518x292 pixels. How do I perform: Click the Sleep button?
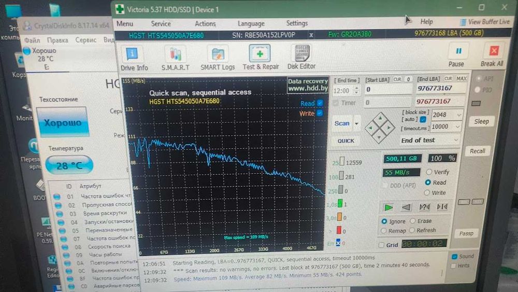tap(481, 121)
